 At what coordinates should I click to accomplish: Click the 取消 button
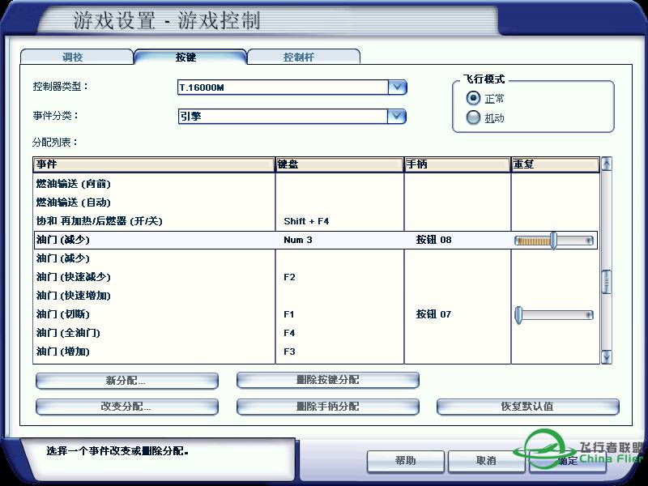click(x=486, y=461)
